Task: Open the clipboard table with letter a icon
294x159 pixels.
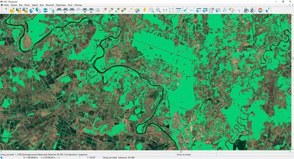Action: click(211, 10)
